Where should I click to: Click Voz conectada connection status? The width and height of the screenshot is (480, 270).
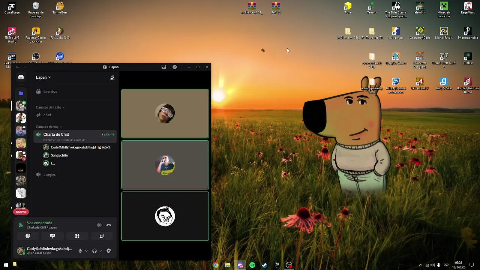[x=39, y=223]
